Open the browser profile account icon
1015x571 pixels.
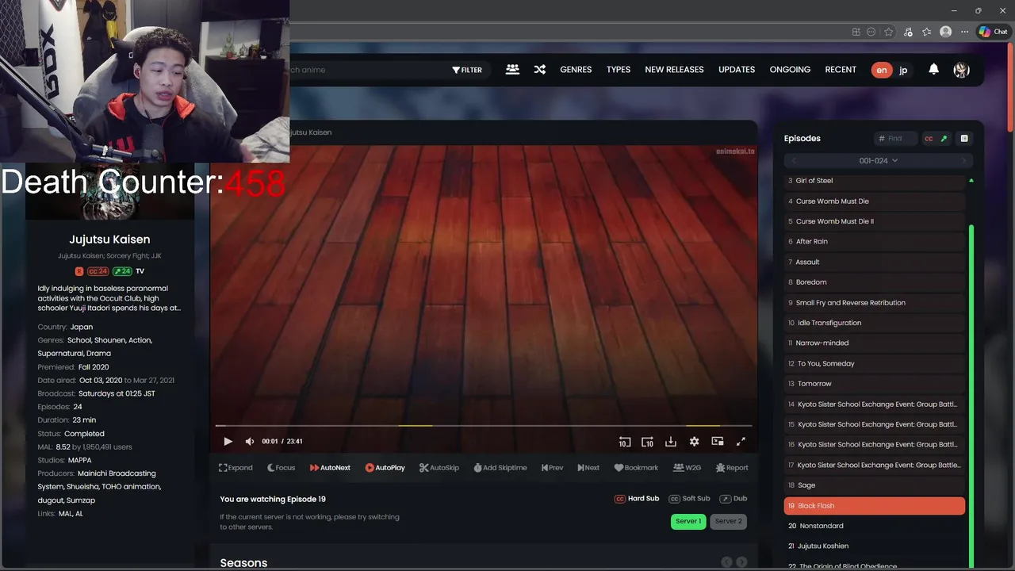945,32
